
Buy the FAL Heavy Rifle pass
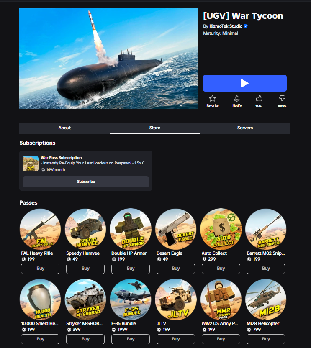[x=40, y=269]
